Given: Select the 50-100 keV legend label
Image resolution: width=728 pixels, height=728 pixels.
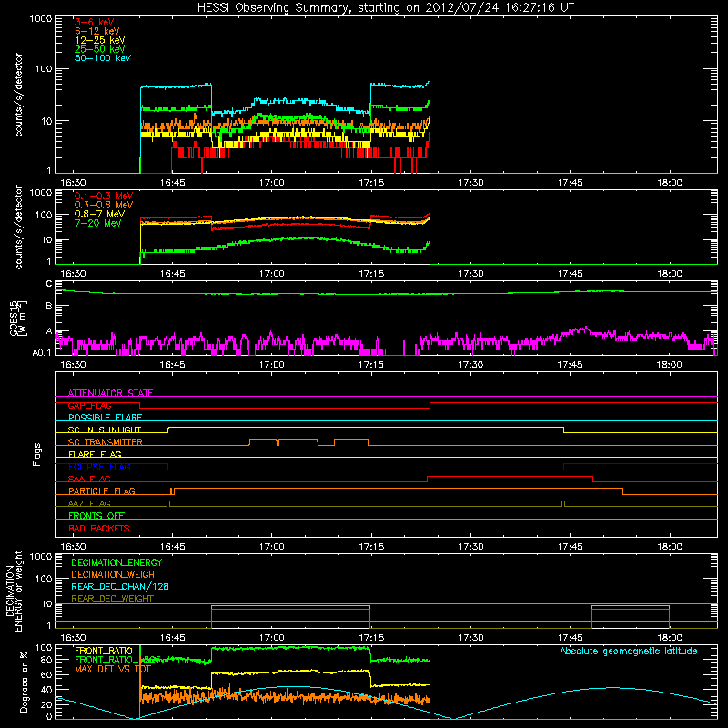Looking at the screenshot, I should coord(103,58).
